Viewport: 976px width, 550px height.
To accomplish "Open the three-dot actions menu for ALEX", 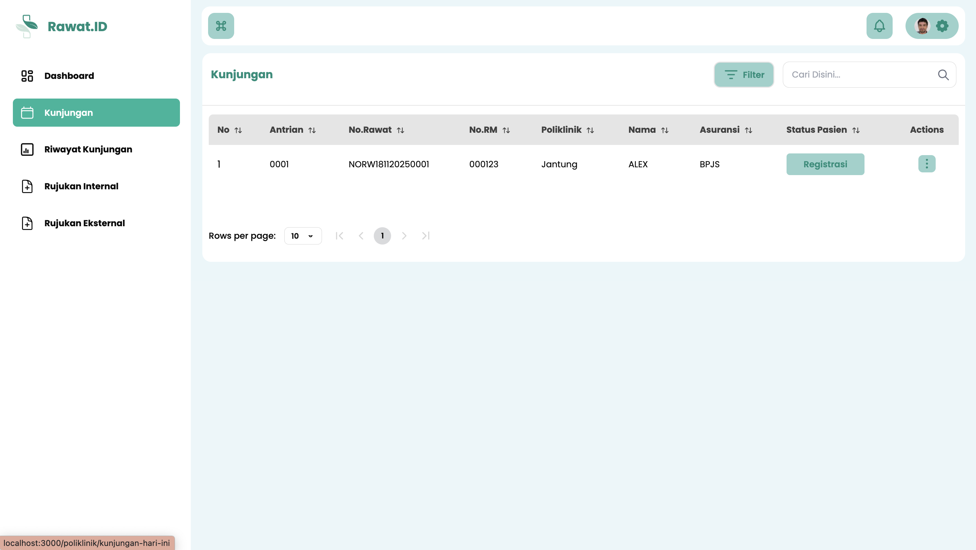I will pyautogui.click(x=927, y=164).
